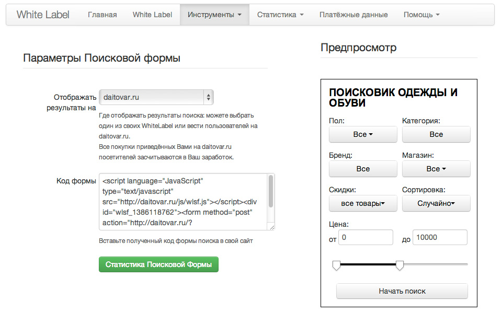Grab the textarea resize handle corner
The height and width of the screenshot is (313, 502).
[x=272, y=227]
